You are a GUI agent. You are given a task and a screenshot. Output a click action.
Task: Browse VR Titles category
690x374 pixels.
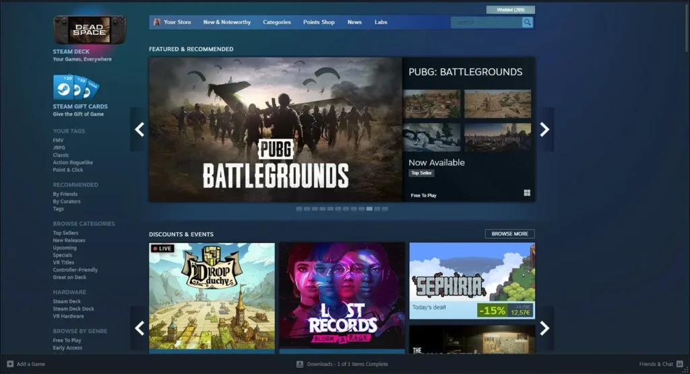pos(63,262)
